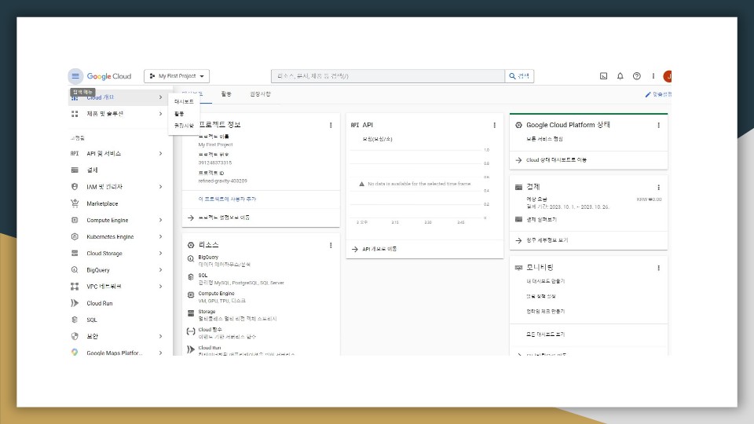
Task: Open Google Cloud Platform status card menu
Action: (x=658, y=125)
